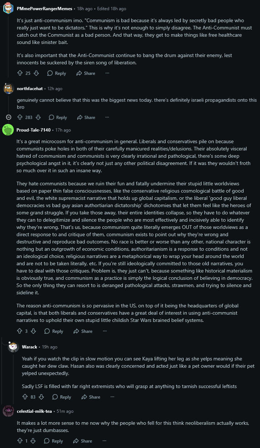This screenshot has height=448, width=260.
Task: Click Warack's avatar image
Action: click(x=13, y=347)
